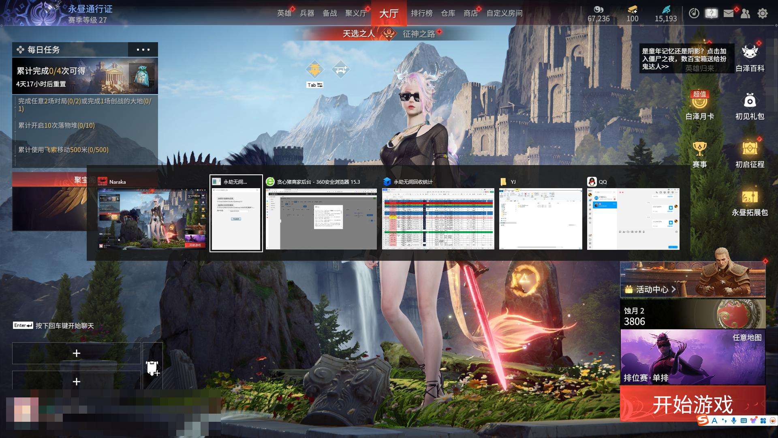Screen dimensions: 778x438
Task: Open the 仓库 tab
Action: (x=448, y=13)
